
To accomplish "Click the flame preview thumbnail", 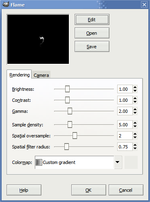I will pyautogui.click(x=38, y=39).
